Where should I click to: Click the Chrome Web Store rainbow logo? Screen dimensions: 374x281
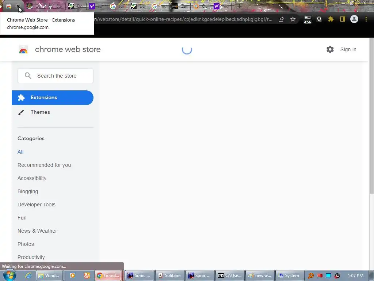[x=23, y=50]
